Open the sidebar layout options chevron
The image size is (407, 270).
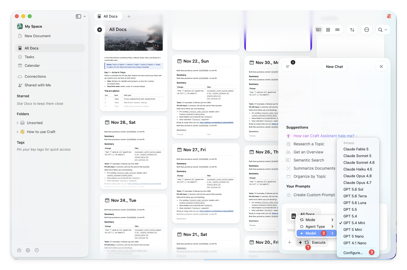pyautogui.click(x=85, y=16)
